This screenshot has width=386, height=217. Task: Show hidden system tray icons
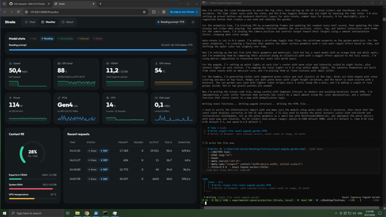tap(336, 213)
